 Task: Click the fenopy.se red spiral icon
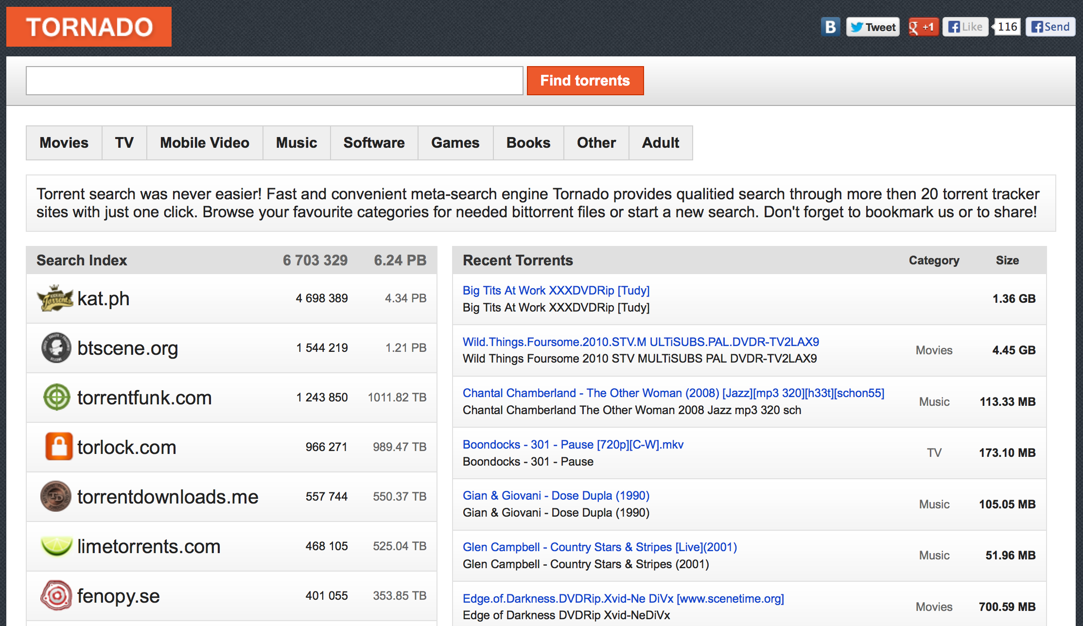56,595
